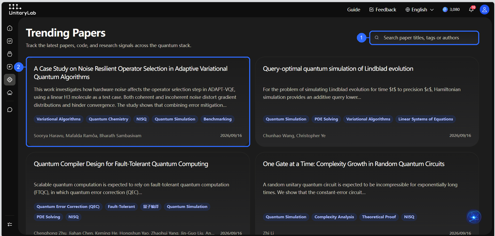Image resolution: width=495 pixels, height=236 pixels.
Task: Select the Fault-Tolerant tag
Action: click(121, 207)
